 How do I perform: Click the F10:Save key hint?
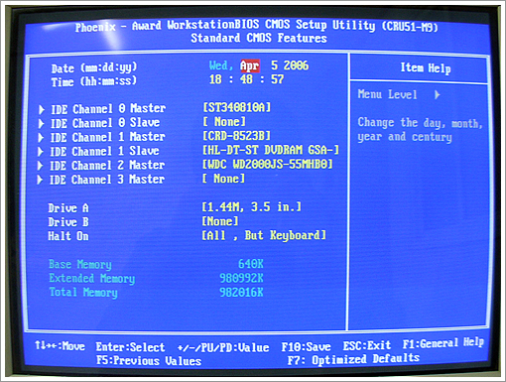click(x=306, y=346)
